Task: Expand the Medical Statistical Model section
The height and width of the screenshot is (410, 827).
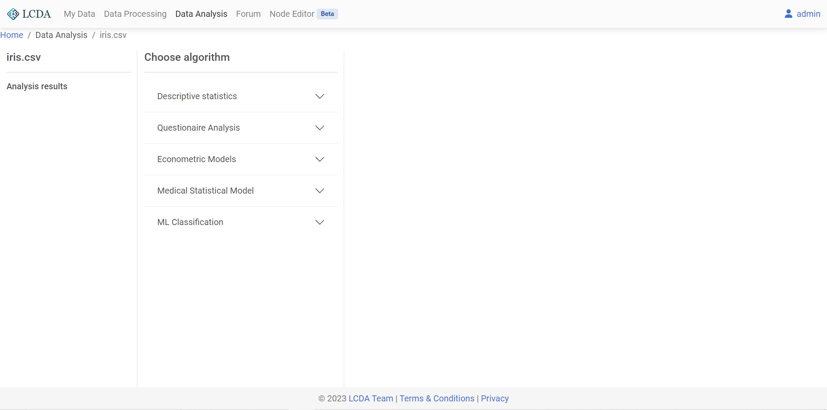Action: pyautogui.click(x=320, y=191)
